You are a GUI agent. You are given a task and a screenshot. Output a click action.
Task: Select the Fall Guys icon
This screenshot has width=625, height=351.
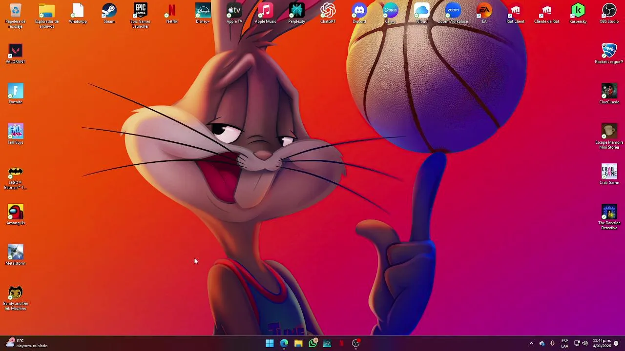pyautogui.click(x=16, y=135)
